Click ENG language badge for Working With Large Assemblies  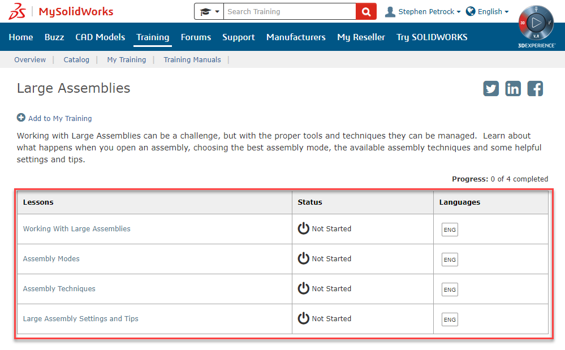[450, 230]
